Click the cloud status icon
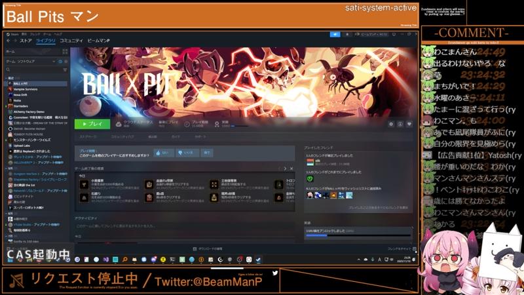524x295 pixels. (119, 124)
